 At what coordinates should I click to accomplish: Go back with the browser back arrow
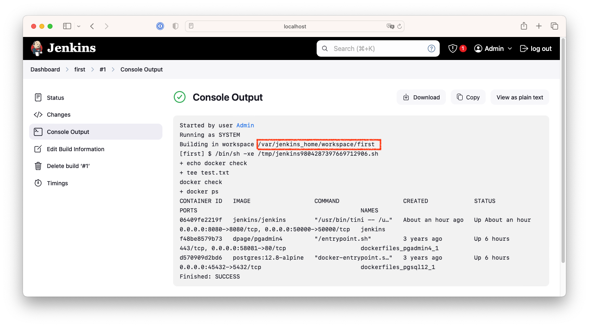[92, 26]
